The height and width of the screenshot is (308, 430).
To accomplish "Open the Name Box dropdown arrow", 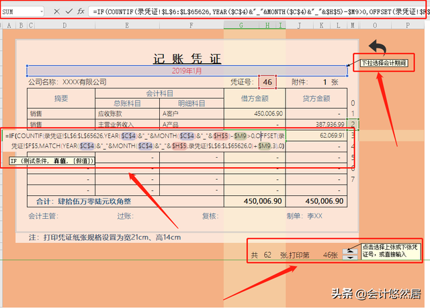I will point(42,12).
